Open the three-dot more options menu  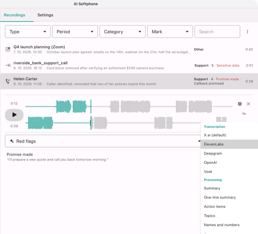(248, 31)
